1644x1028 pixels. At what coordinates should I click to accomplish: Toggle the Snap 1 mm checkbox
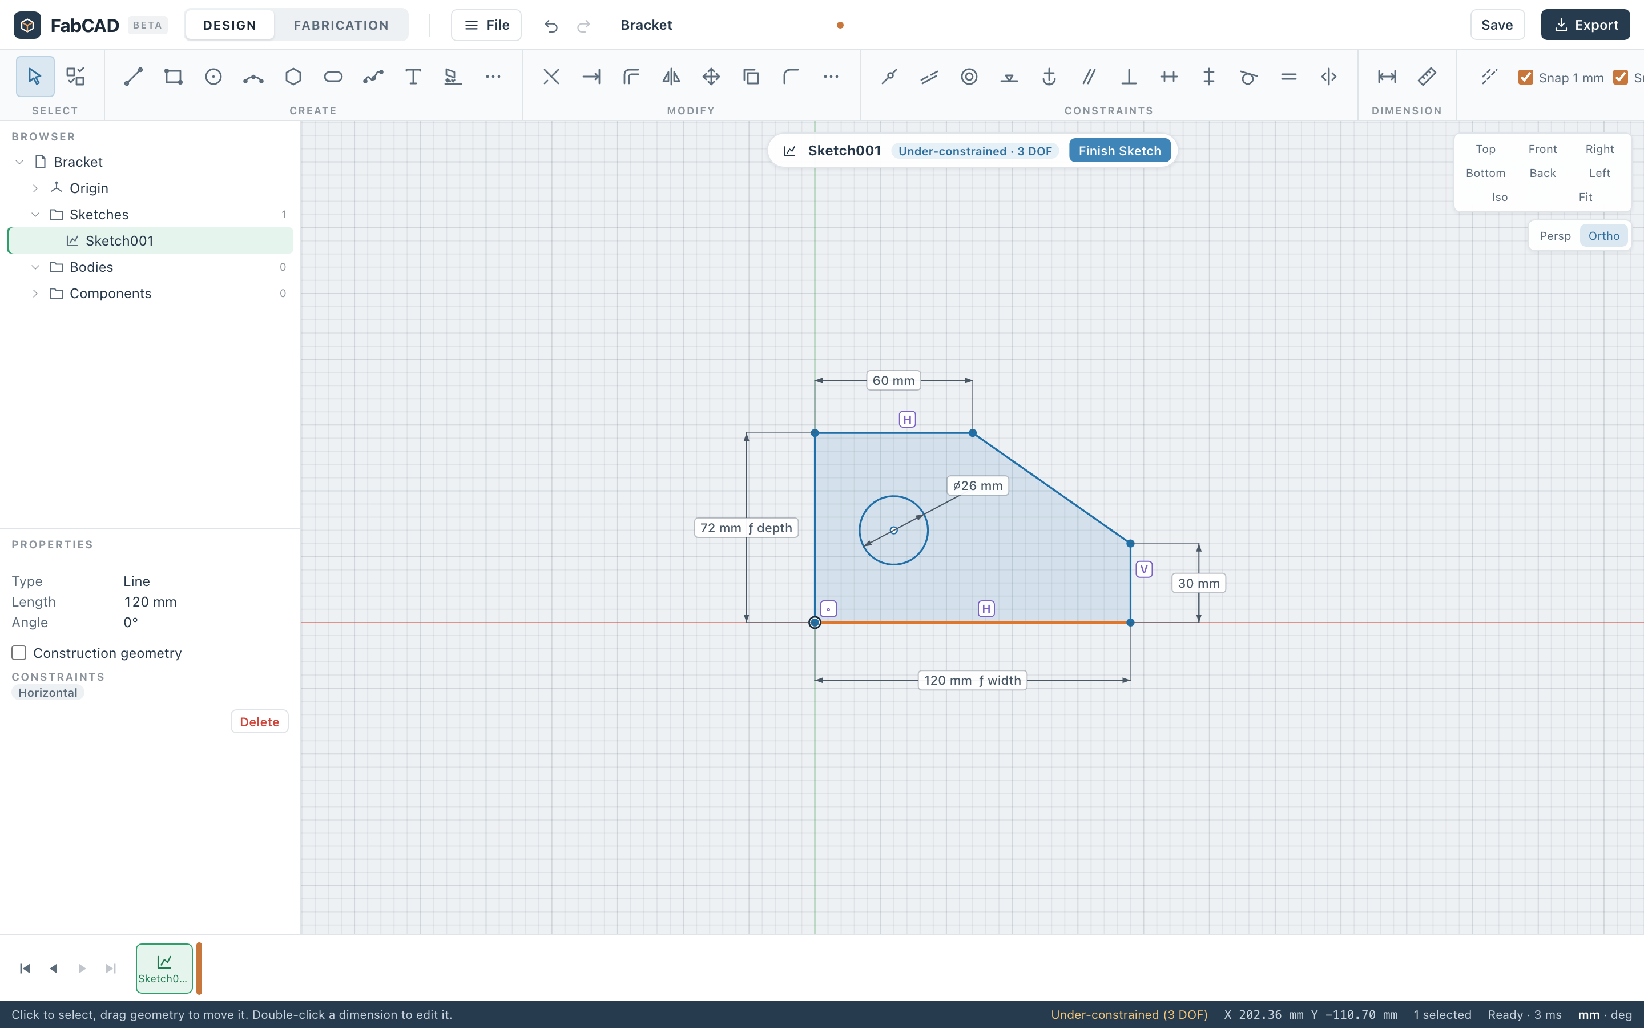(x=1526, y=77)
